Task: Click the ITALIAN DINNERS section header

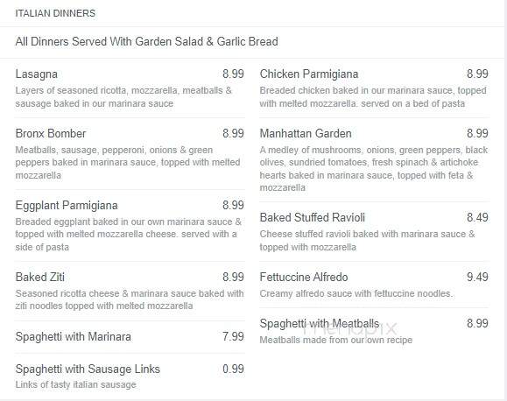Action: [x=55, y=13]
